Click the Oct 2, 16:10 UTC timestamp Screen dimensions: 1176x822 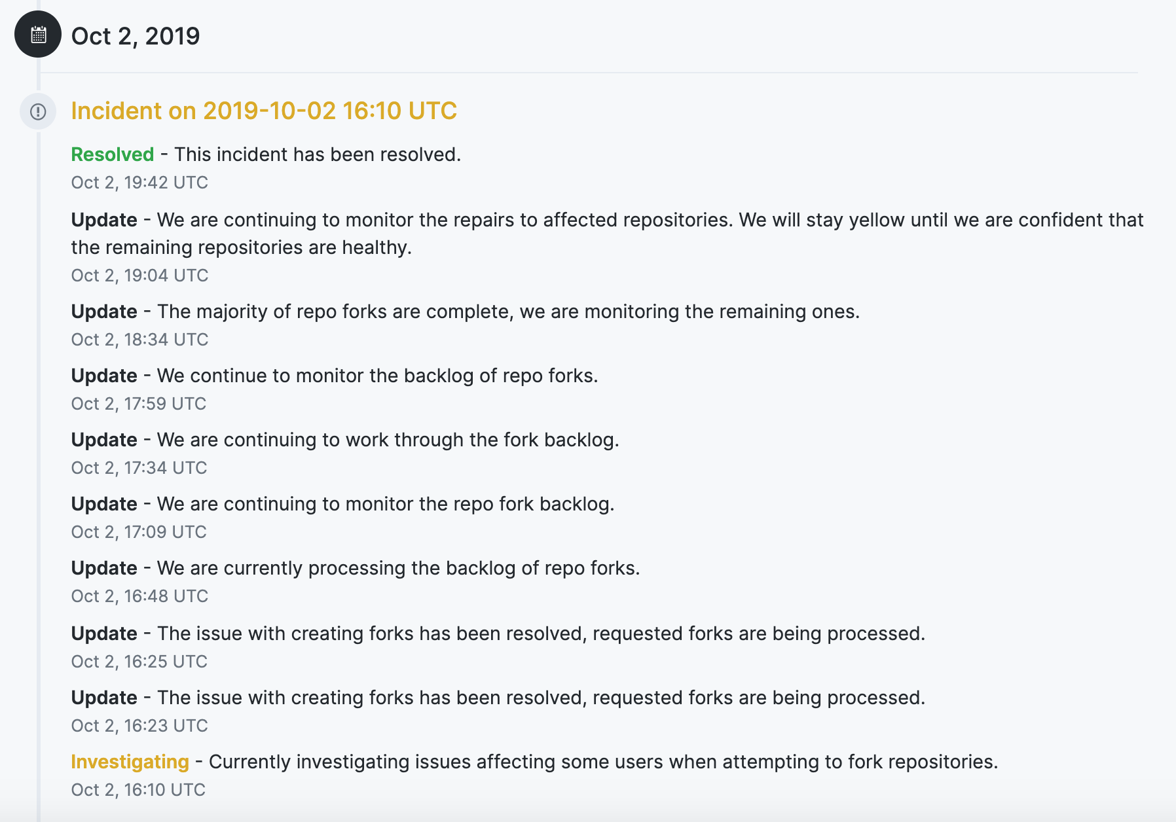138,790
